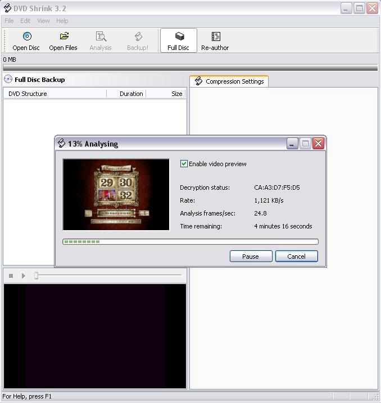Pause the analysis
The height and width of the screenshot is (403, 381).
[x=251, y=257]
